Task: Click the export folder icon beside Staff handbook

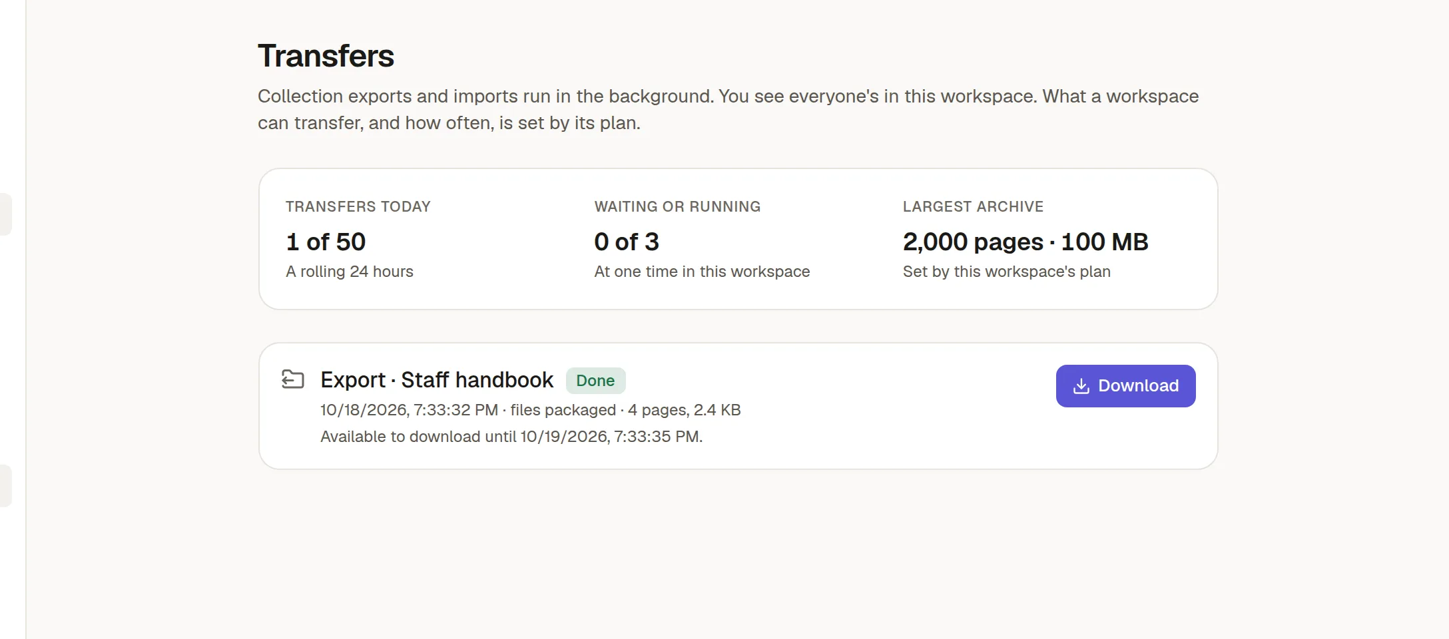Action: point(293,379)
